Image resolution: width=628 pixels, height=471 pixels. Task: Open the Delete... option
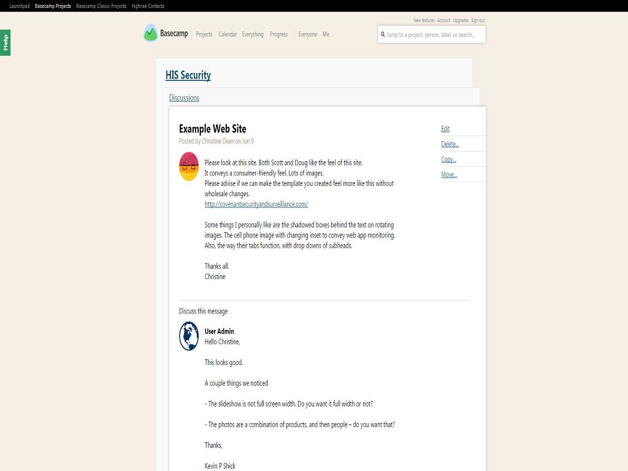450,144
